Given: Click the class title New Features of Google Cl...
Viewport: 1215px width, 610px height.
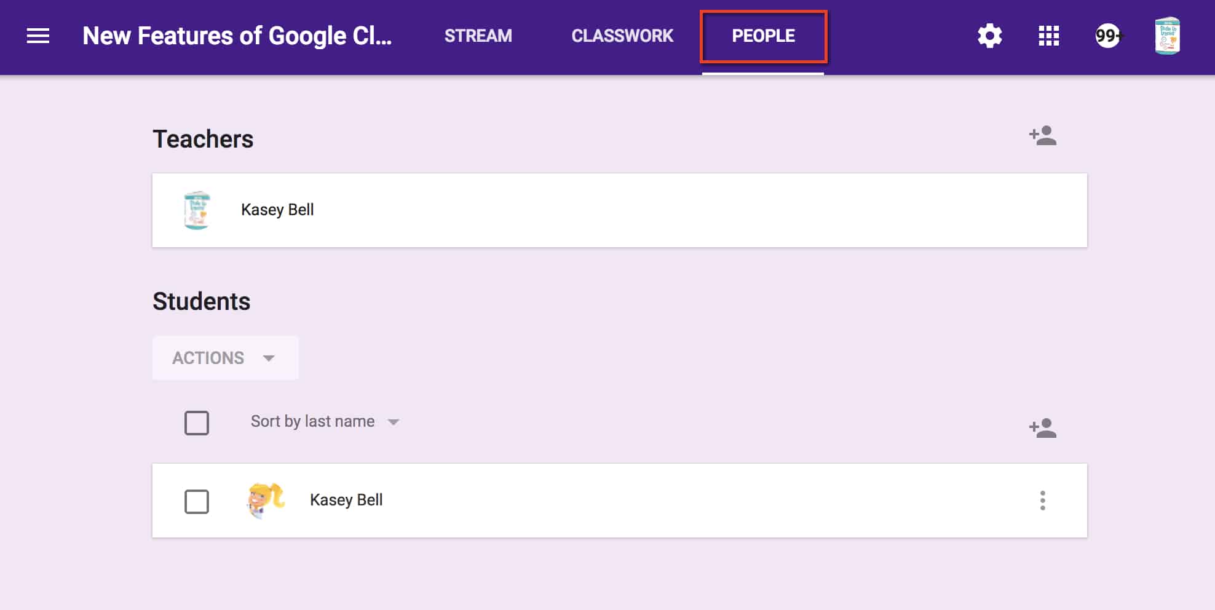Looking at the screenshot, I should click(x=237, y=36).
